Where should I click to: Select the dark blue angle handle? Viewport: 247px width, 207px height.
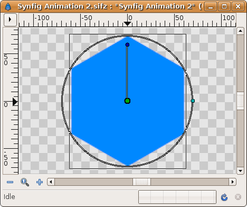pos(127,44)
